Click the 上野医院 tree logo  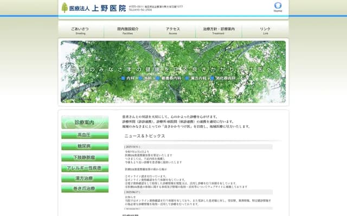[65, 8]
